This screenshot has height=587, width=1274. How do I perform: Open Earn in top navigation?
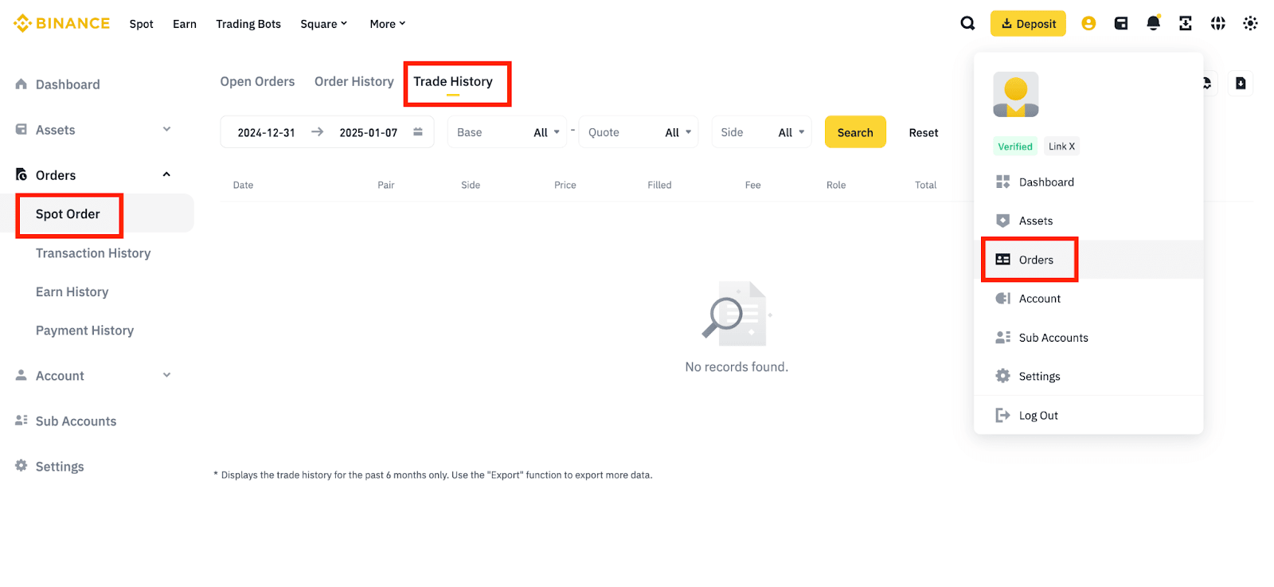pos(185,24)
